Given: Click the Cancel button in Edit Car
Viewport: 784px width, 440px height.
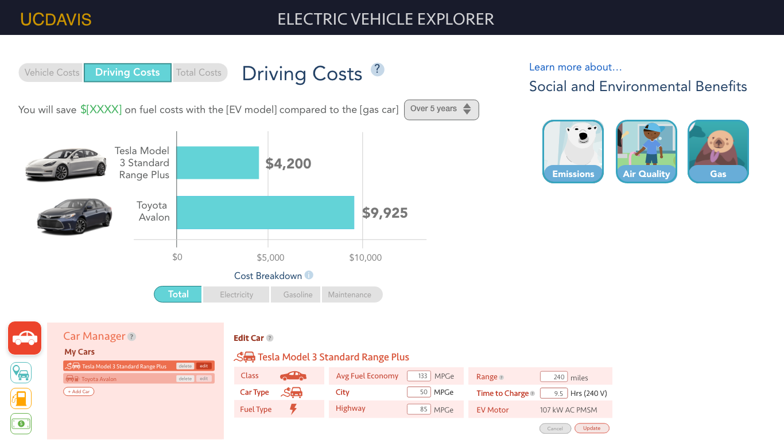Looking at the screenshot, I should 555,429.
